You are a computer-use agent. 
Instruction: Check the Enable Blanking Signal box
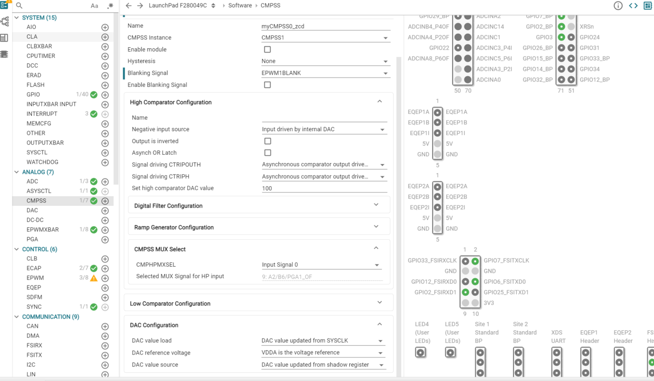[267, 85]
